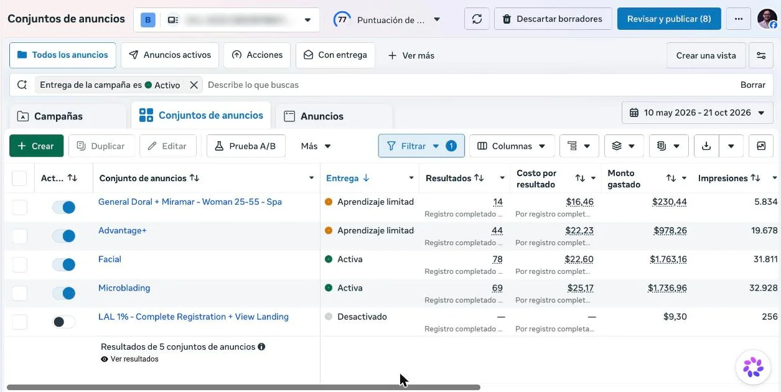Screen dimensions: 781x392
Task: Check the select-all header checkbox
Action: 19,179
